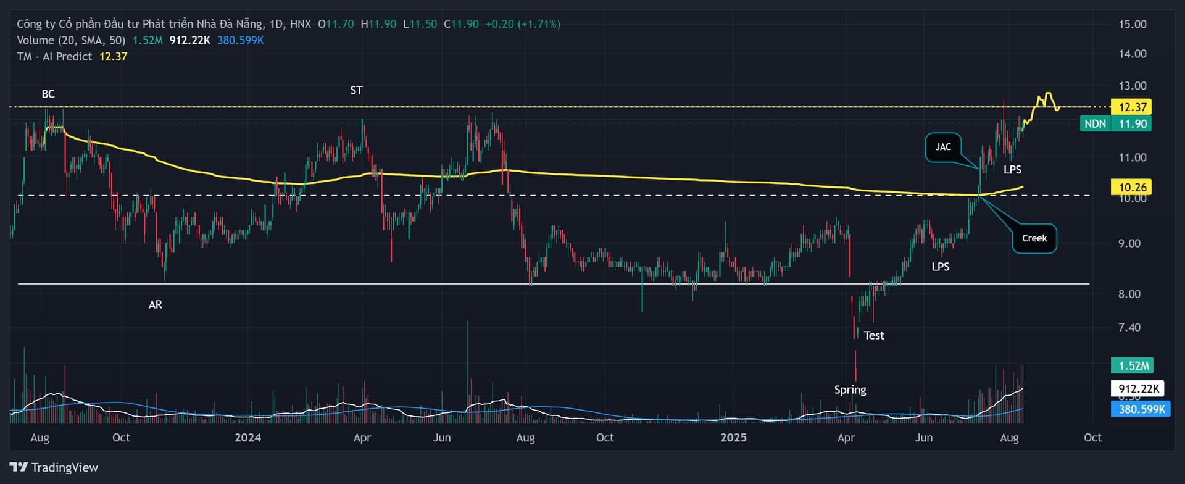Click the white 912.22K volume label

coord(1138,389)
